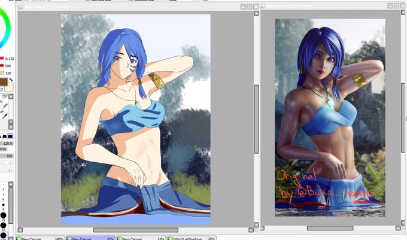Viewport: 407px width, 240px height.
Task: Click reference window horizontal scroll-right arrow
Action: pos(398,228)
